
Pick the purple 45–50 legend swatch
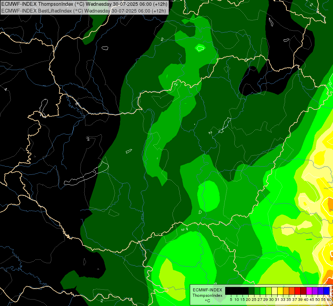(x=315, y=291)
